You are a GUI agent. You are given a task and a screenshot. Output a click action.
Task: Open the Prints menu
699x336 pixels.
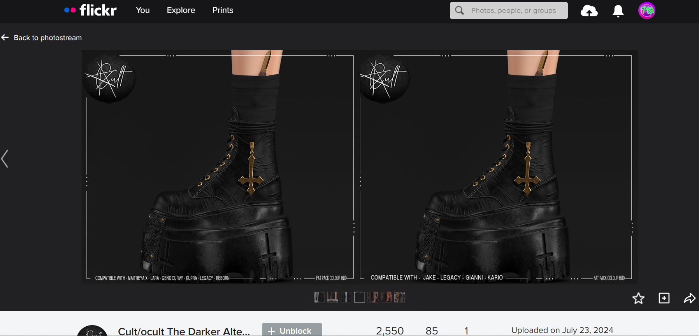click(223, 10)
